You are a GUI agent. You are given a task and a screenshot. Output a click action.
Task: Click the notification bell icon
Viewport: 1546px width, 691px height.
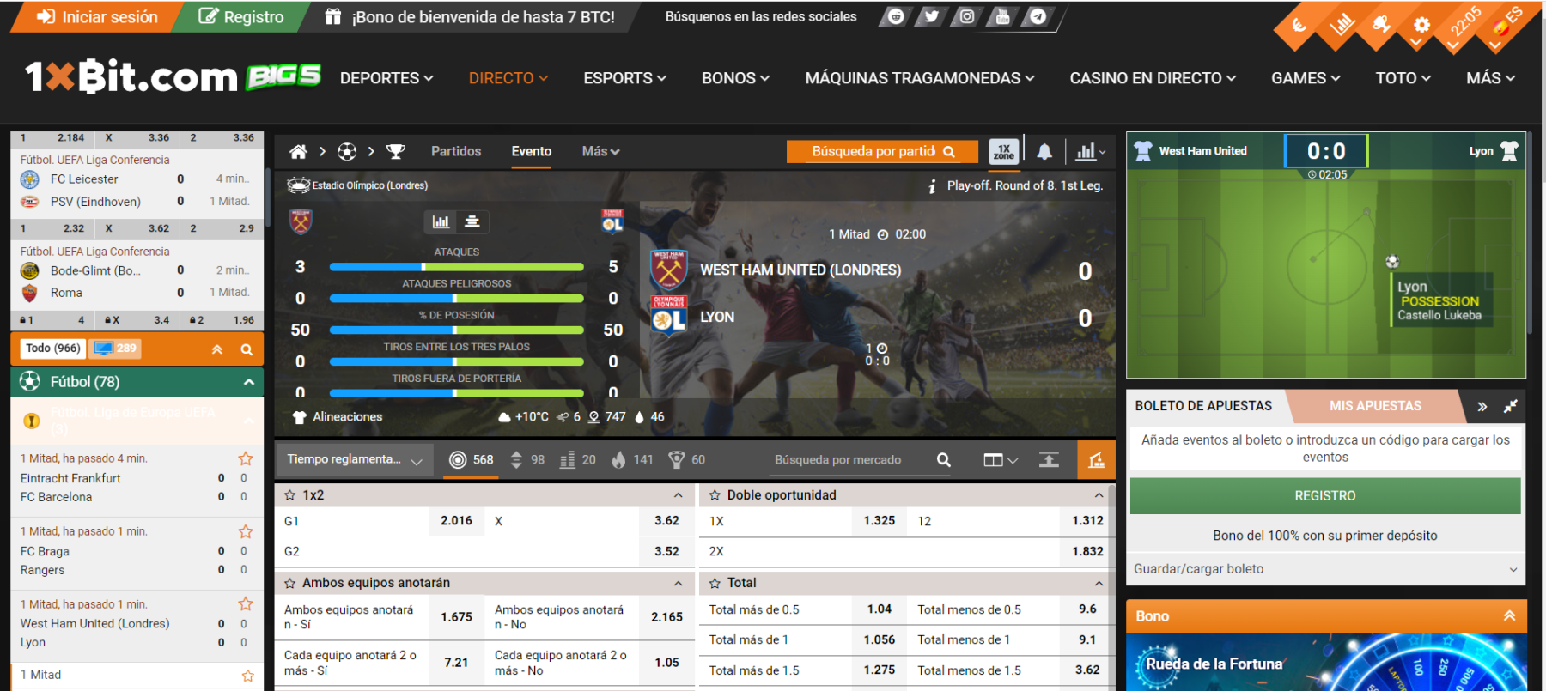[x=1044, y=152]
